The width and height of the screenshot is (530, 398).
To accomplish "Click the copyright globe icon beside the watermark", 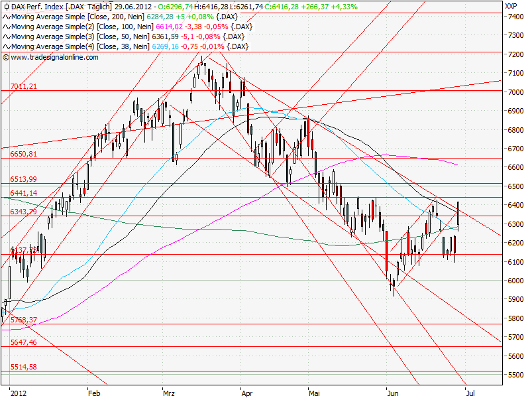I will click(7, 56).
